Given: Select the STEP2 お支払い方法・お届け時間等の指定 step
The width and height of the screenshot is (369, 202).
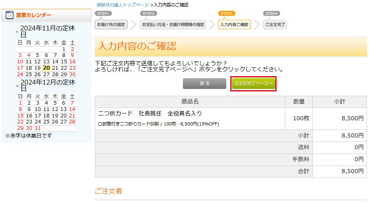Looking at the screenshot, I should (173, 24).
